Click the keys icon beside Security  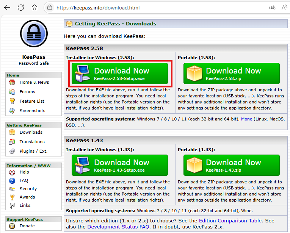tap(12, 189)
